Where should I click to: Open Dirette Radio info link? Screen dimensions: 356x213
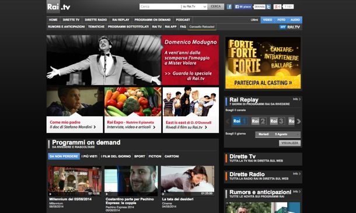coord(296,174)
